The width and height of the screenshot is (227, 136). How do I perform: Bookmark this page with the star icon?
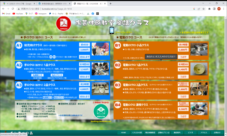(203, 9)
